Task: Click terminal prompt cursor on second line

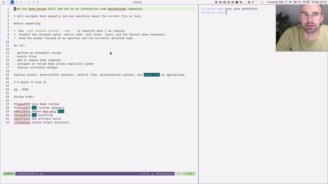Action: 226,13
